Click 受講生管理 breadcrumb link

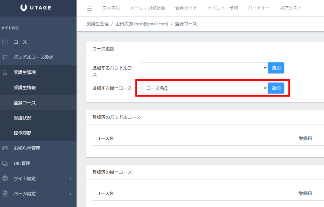pos(97,24)
